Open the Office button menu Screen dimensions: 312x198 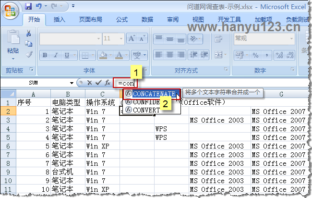click(11, 11)
